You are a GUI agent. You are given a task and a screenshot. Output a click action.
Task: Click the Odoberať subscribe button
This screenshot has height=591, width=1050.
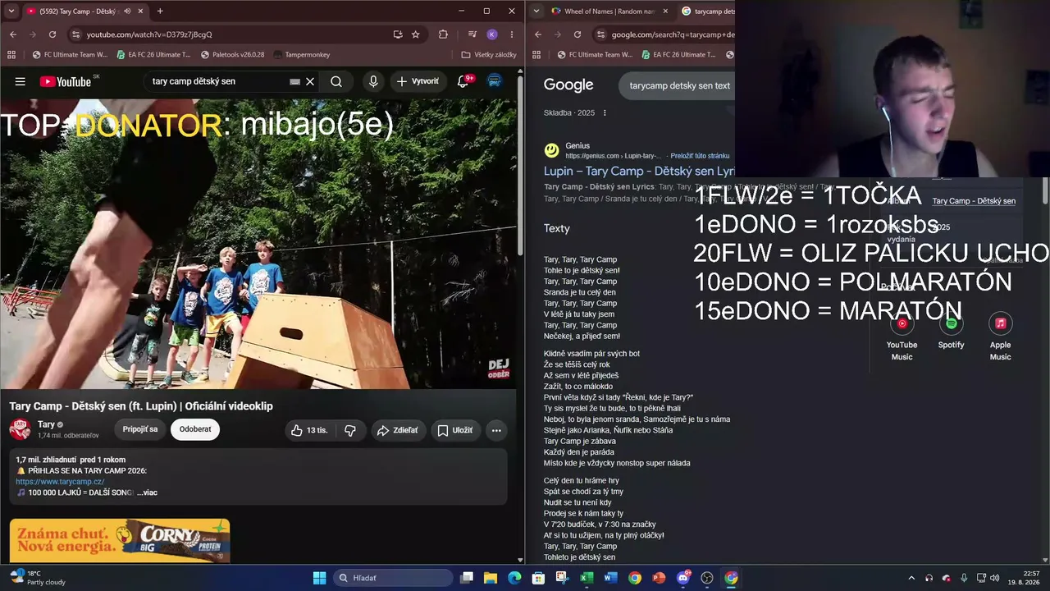pyautogui.click(x=195, y=429)
